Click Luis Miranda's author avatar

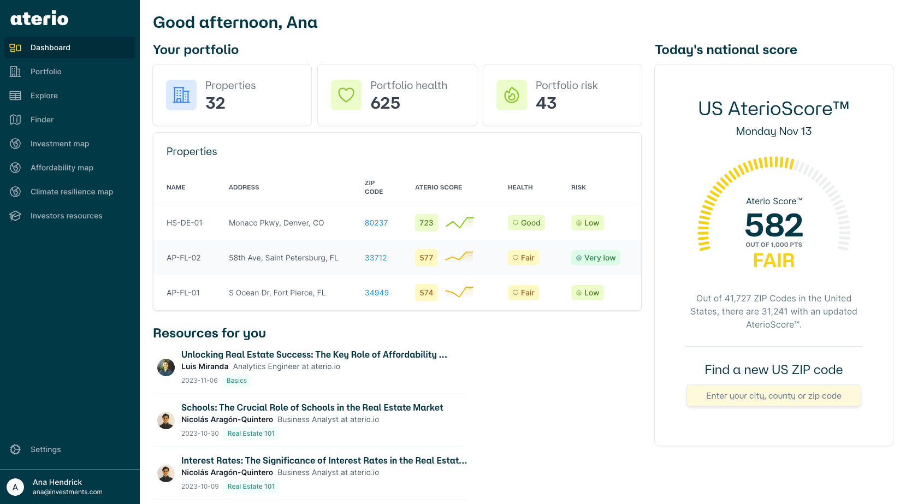click(166, 367)
